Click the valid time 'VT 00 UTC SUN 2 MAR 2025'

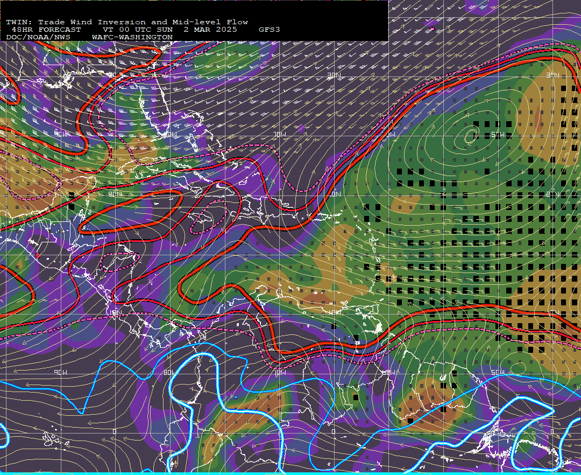(170, 30)
